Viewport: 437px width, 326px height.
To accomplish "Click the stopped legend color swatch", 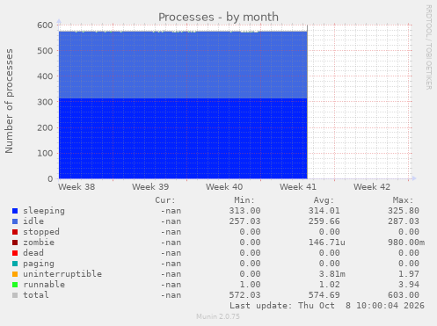I will pos(15,232).
